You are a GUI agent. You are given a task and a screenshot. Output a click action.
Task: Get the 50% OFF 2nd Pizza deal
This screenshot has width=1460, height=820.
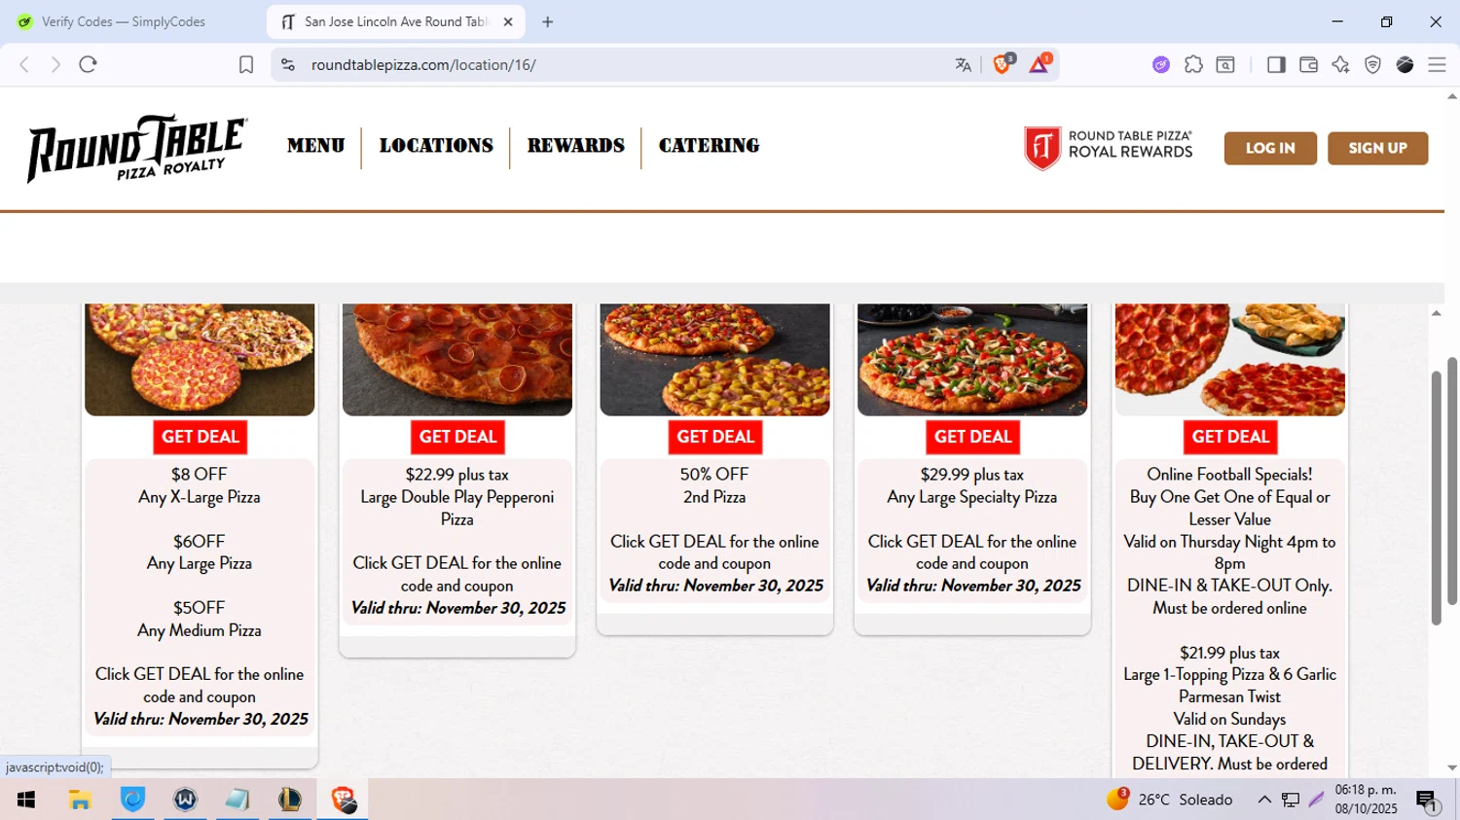pos(715,437)
